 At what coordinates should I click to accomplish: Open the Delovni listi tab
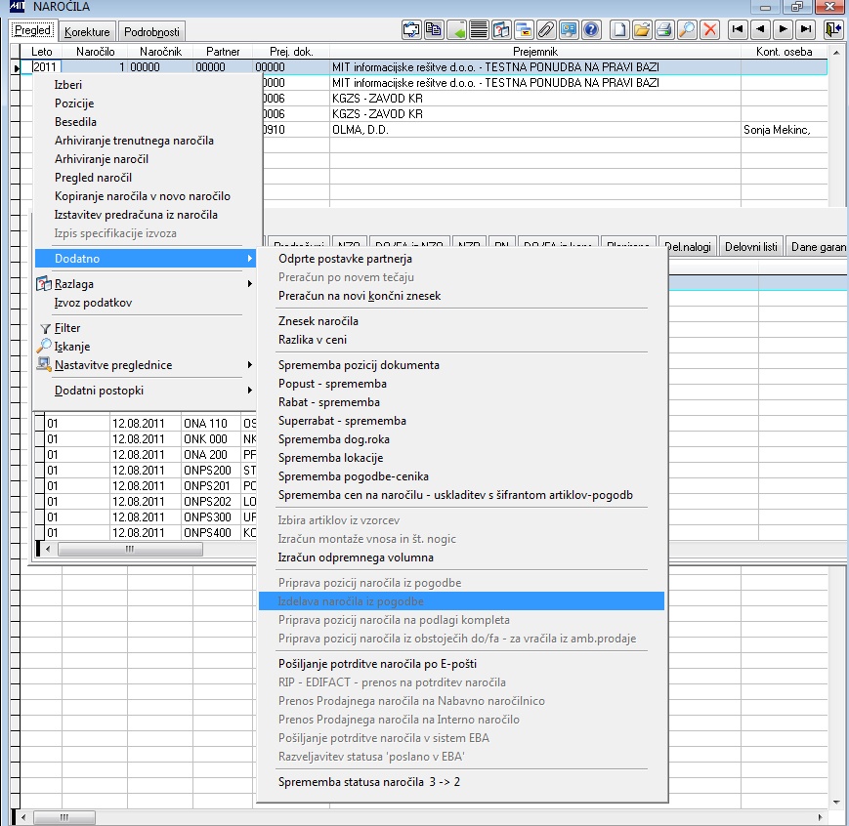click(x=750, y=247)
